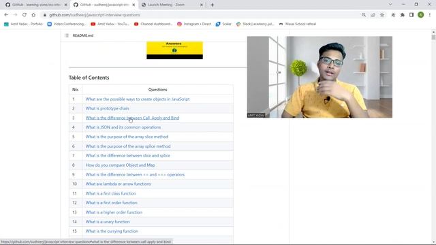Open Instagram Direct bookmark

tap(194, 24)
